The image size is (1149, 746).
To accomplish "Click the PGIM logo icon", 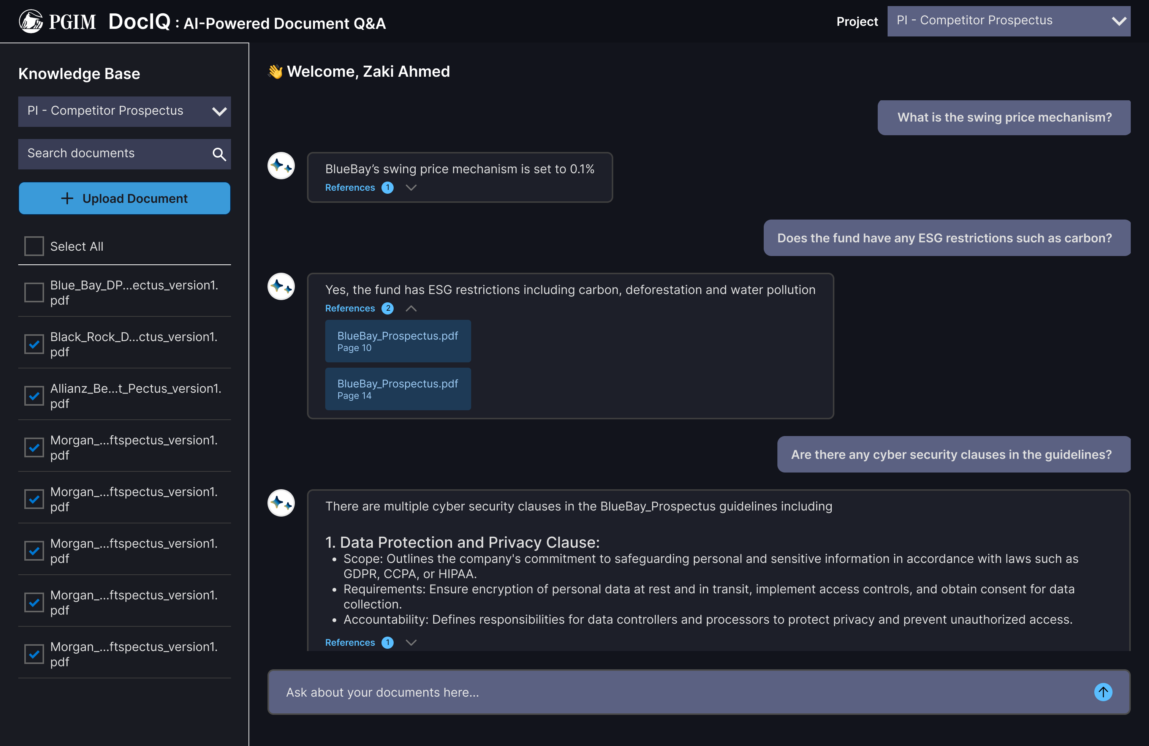I will point(31,21).
